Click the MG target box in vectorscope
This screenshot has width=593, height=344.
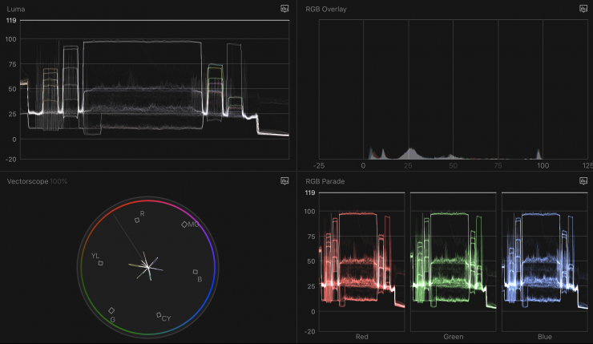[184, 225]
